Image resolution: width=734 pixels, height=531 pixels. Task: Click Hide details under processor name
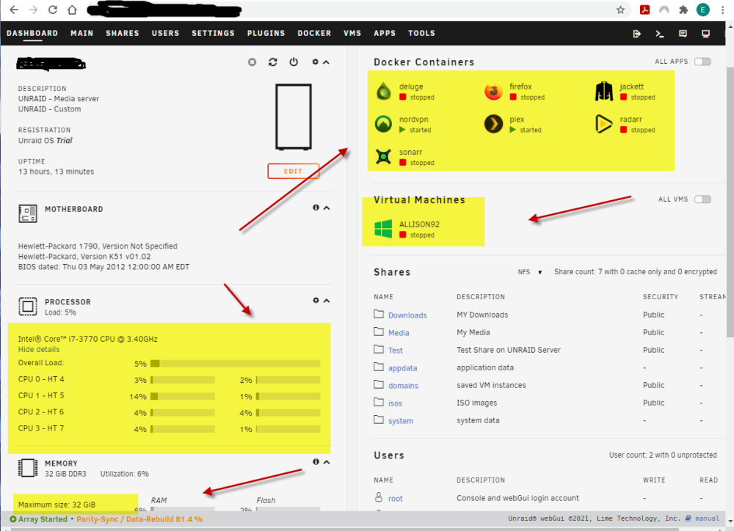[39, 350]
